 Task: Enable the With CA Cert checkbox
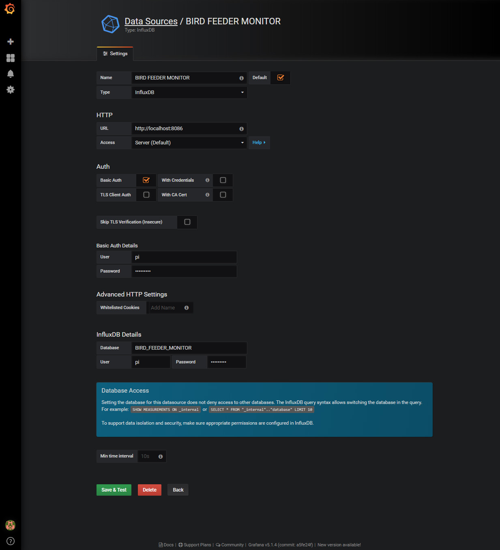click(223, 195)
